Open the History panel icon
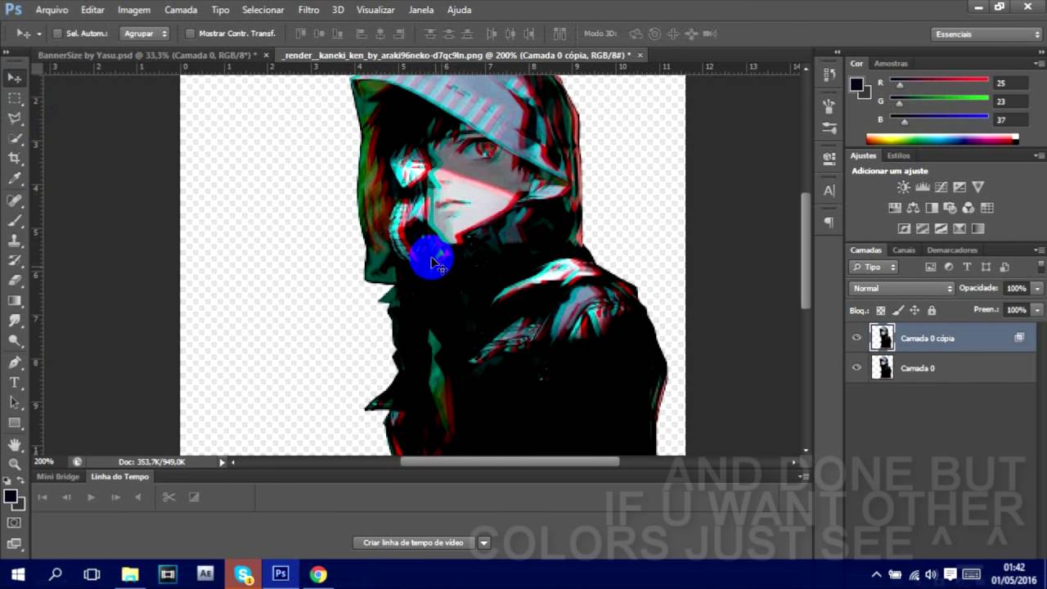This screenshot has height=589, width=1047. [x=829, y=74]
